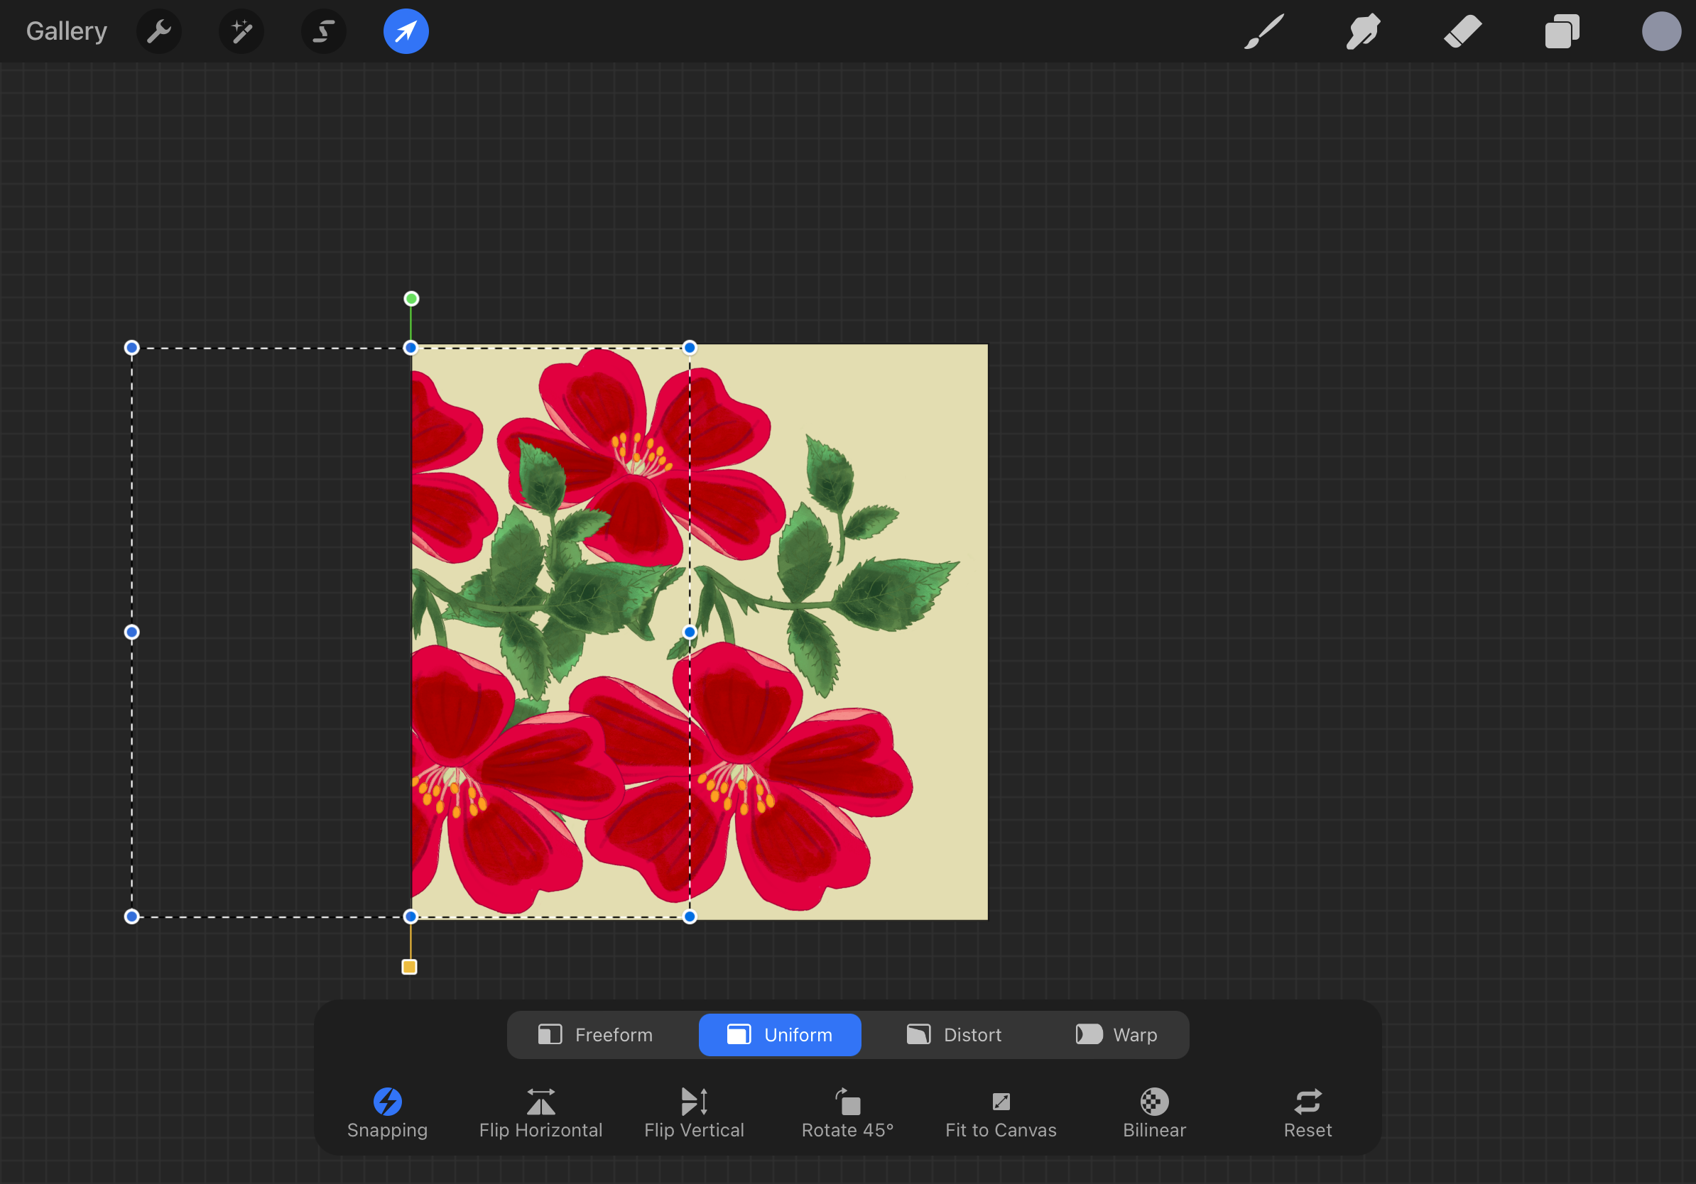Tap the active Transform arrow tool
This screenshot has height=1184, width=1696.
(x=406, y=32)
